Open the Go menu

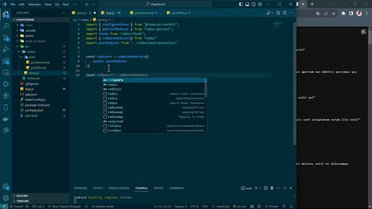coord(57,4)
